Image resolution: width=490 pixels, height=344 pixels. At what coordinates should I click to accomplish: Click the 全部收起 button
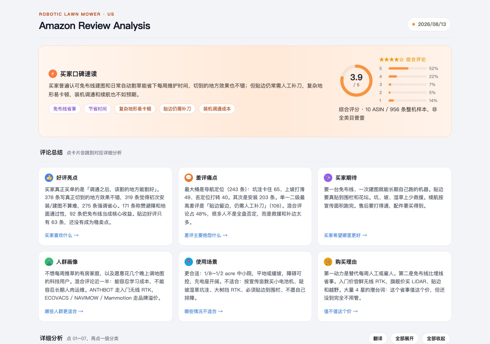pyautogui.click(x=436, y=339)
